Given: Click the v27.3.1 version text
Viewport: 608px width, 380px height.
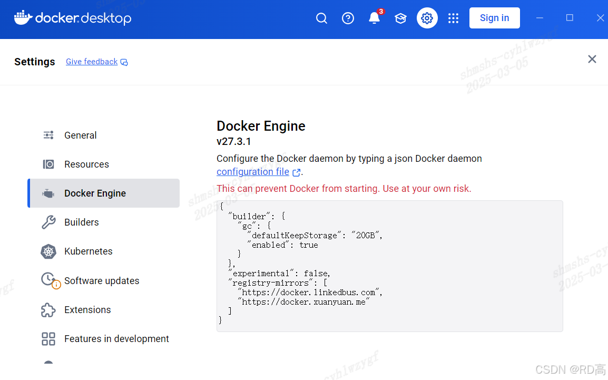Looking at the screenshot, I should (x=234, y=142).
